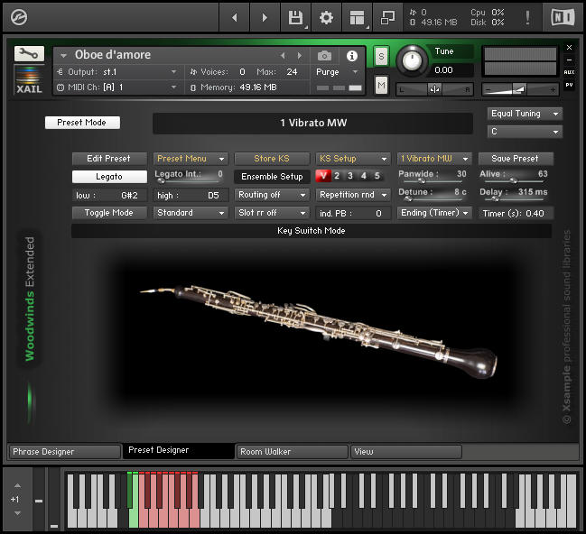
Task: Close the instrument with X icon
Action: pyautogui.click(x=569, y=48)
